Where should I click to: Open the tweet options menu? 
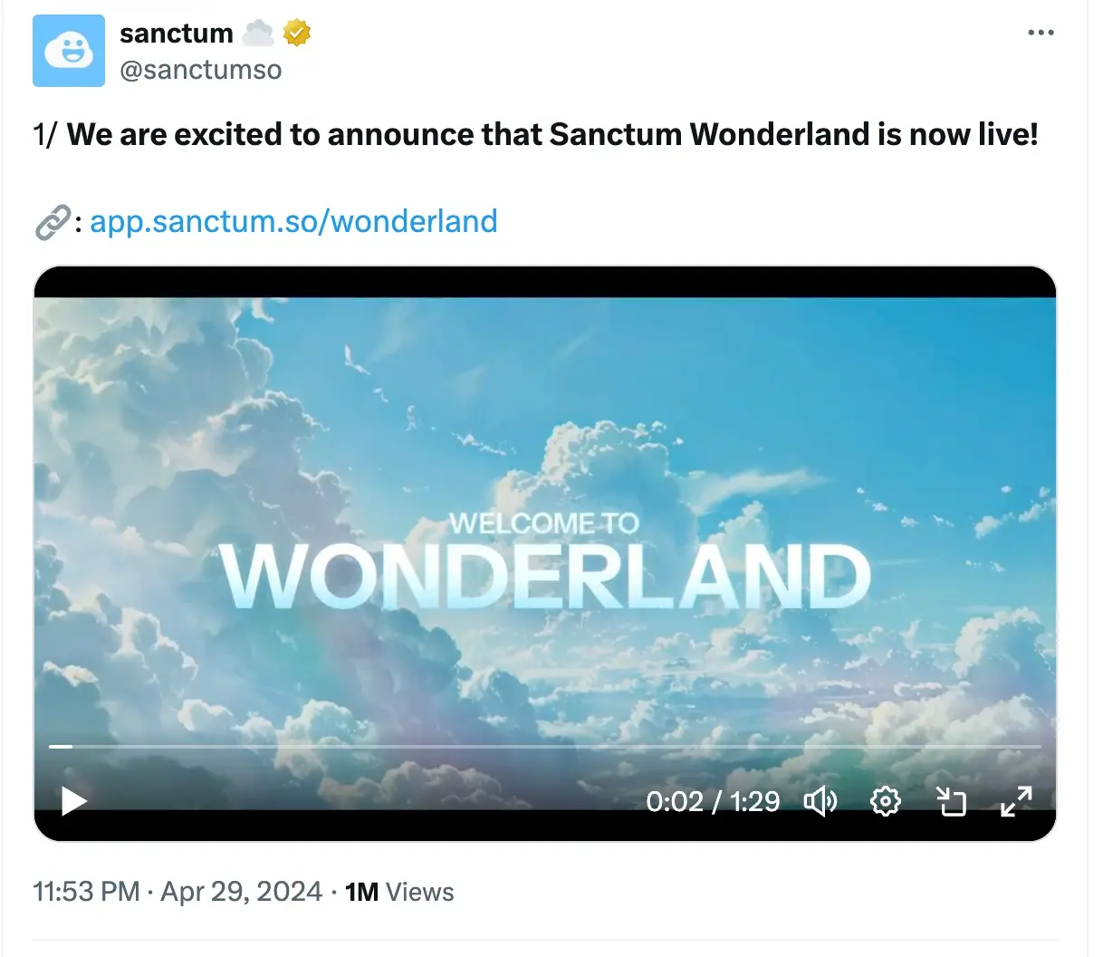(1041, 33)
